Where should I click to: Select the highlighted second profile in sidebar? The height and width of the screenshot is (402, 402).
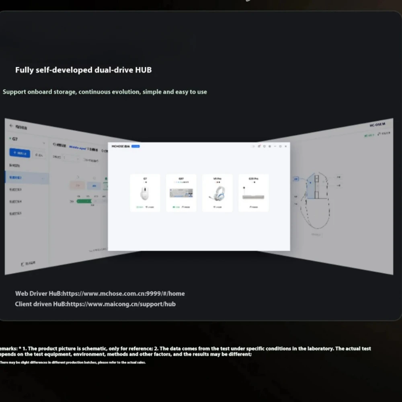(27, 178)
